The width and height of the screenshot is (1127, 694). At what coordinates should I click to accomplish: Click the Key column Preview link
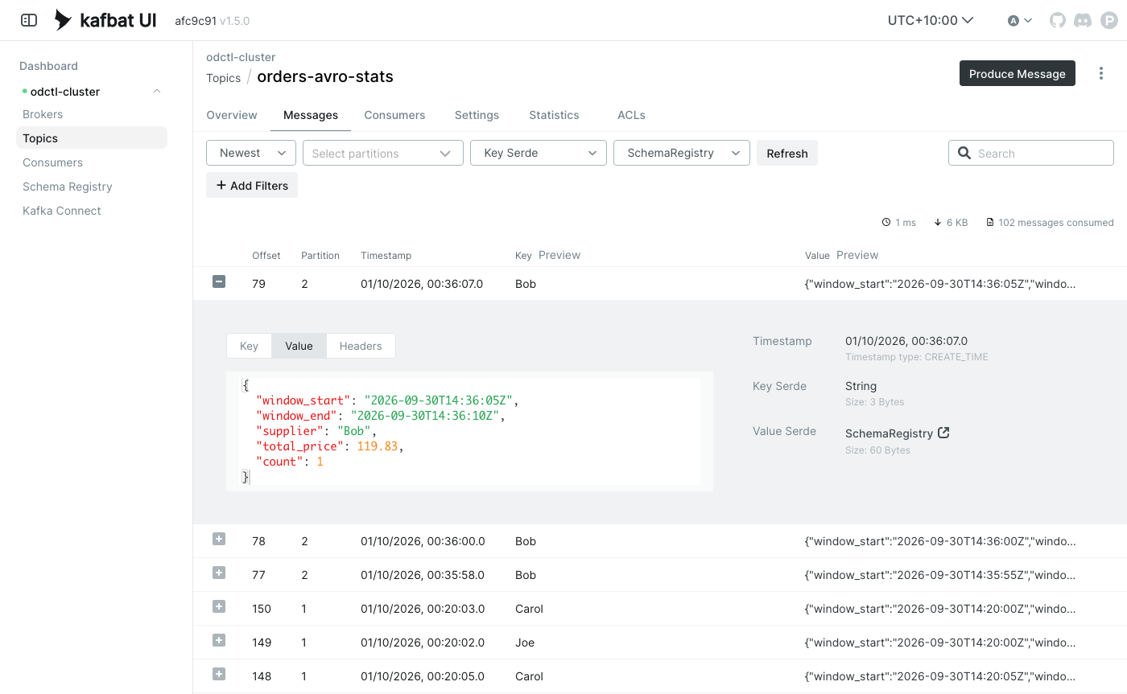coord(559,255)
